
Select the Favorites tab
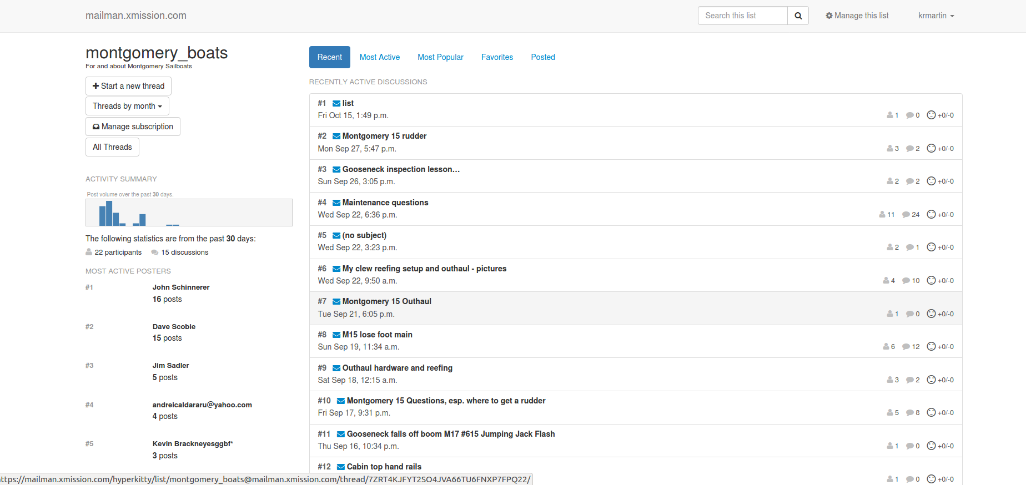497,57
